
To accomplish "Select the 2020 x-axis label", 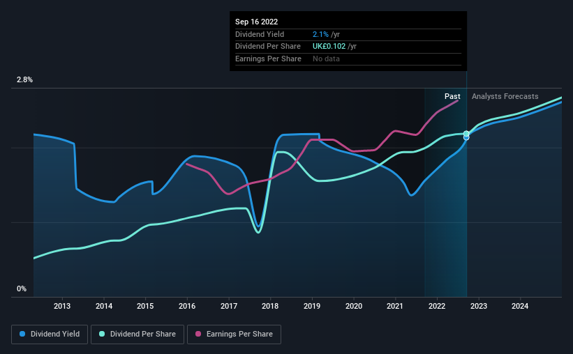I will 354,306.
